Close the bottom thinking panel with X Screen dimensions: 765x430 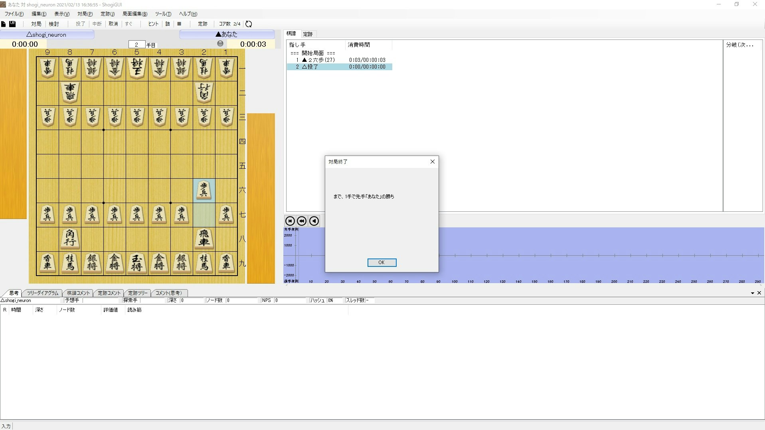[x=759, y=293]
